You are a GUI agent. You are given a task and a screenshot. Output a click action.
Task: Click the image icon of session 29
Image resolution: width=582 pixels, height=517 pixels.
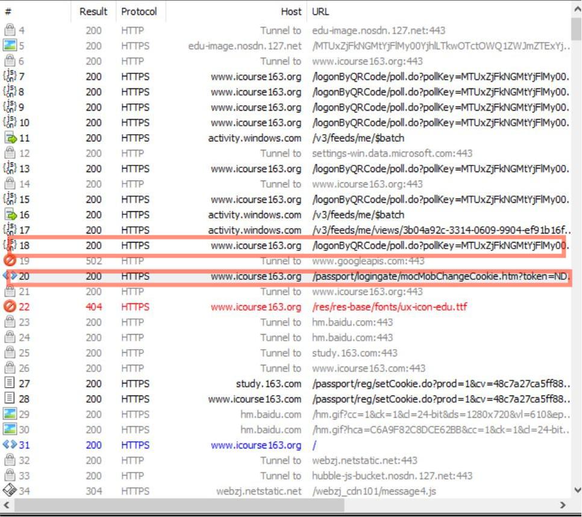[10, 413]
